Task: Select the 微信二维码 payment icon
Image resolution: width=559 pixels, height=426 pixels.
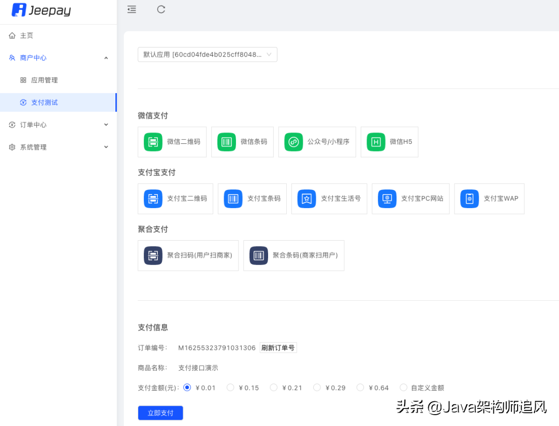Action: coord(172,142)
